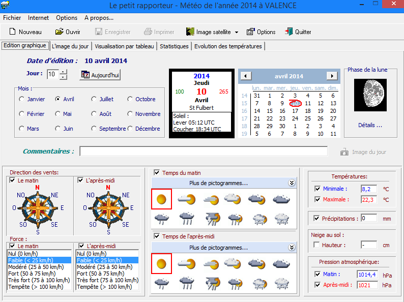
Task: Pick thunderstorm pictogram for morning weather
Action: [x=213, y=219]
